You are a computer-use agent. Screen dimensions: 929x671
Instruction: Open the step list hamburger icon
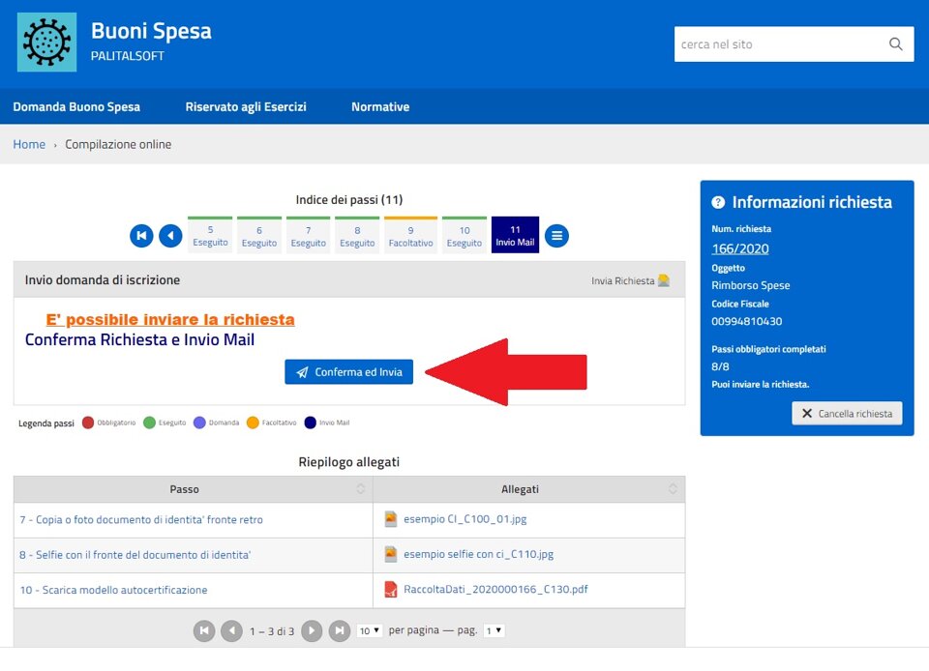point(556,235)
